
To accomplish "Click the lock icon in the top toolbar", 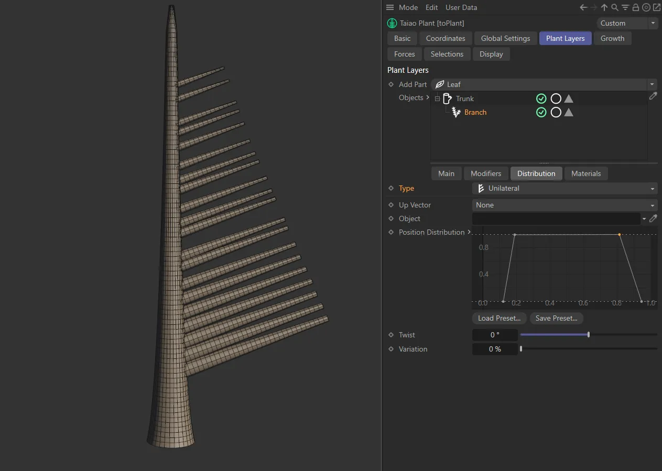I will [635, 7].
